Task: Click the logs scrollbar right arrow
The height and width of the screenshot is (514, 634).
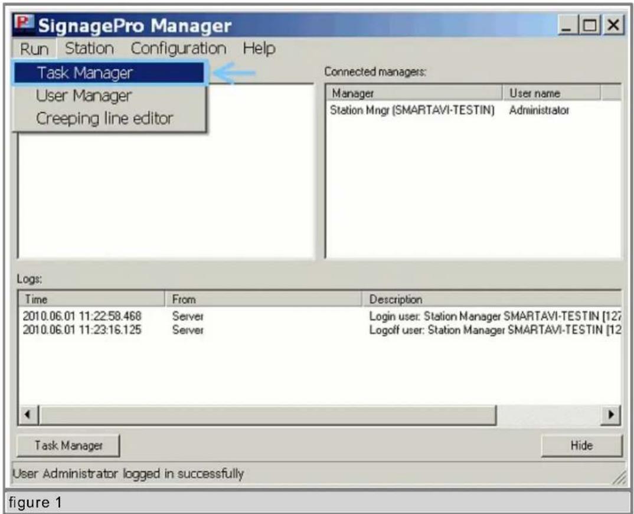Action: click(x=610, y=415)
